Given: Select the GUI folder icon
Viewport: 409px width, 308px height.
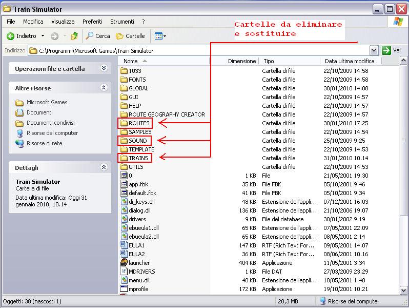Looking at the screenshot, I should (x=124, y=97).
